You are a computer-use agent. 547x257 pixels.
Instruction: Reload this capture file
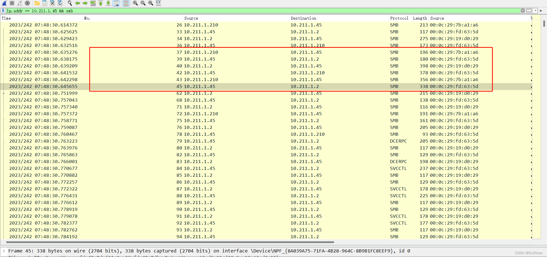tap(60, 3)
